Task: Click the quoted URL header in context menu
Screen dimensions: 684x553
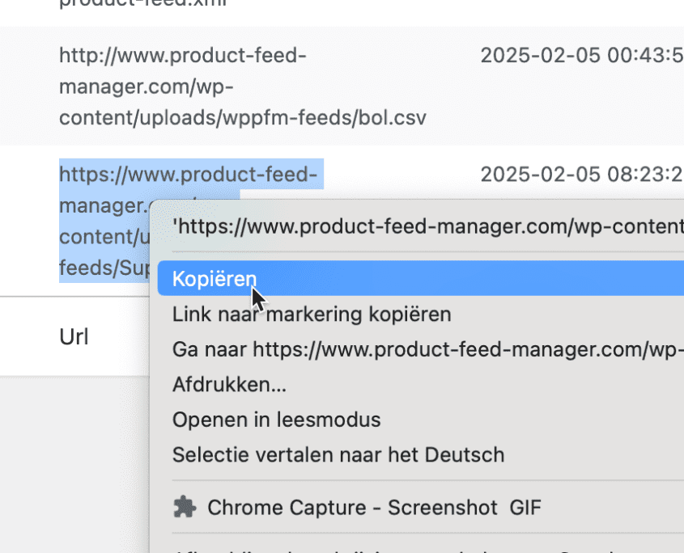Action: 428,226
